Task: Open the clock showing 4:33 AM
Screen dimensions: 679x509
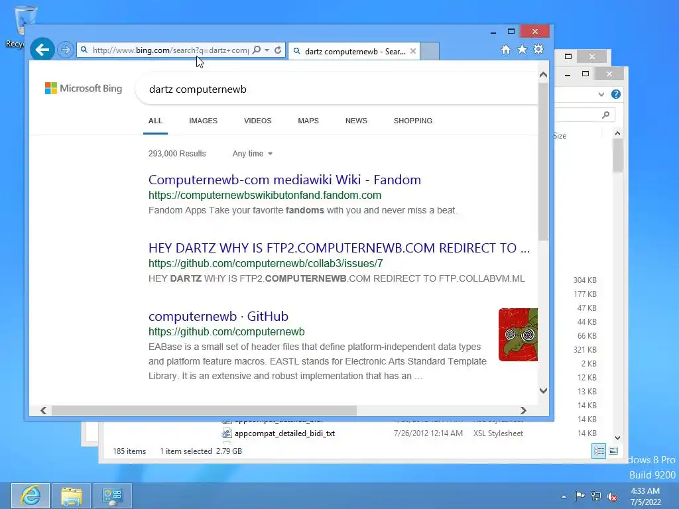Action: click(x=645, y=496)
